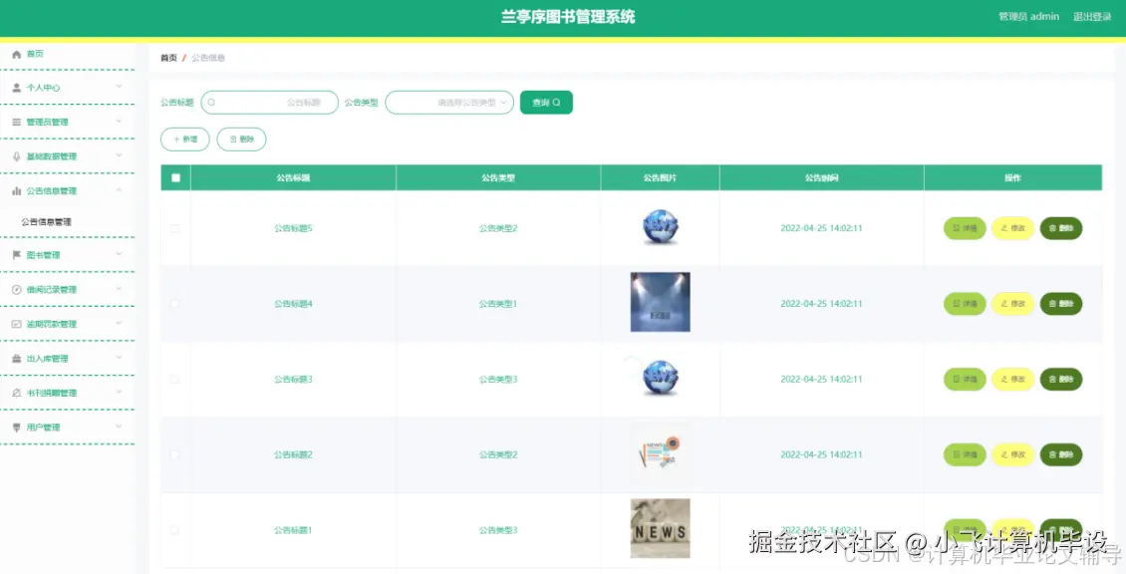Viewport: 1126px width, 574px height.
Task: Click the 用户管理 sidebar icon
Action: pyautogui.click(x=16, y=427)
